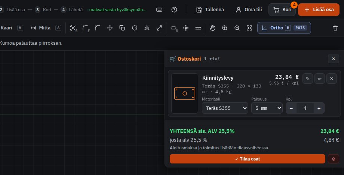
Task: Click the Kiinnityslevy part thumbnail
Action: [x=185, y=93]
